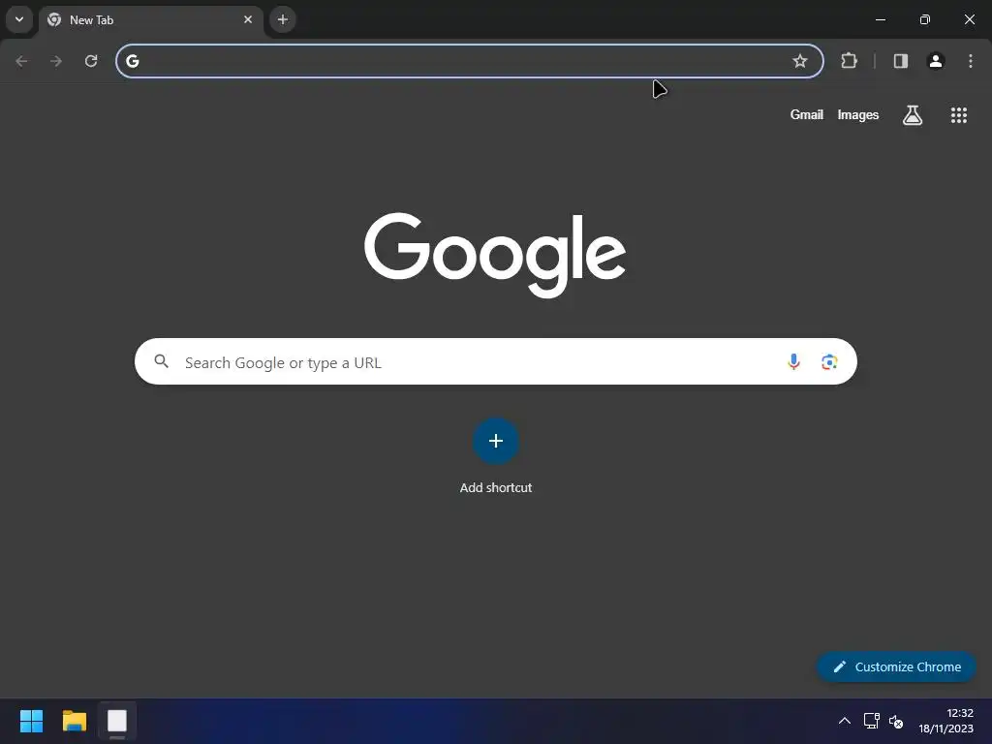Go forward using the forward arrow

pyautogui.click(x=56, y=61)
